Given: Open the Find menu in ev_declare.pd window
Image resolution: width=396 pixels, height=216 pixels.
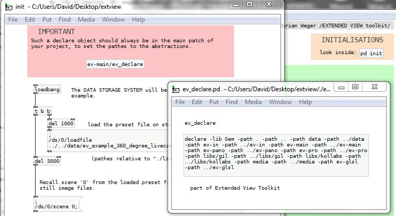Looking at the screenshot, I should [x=232, y=102].
